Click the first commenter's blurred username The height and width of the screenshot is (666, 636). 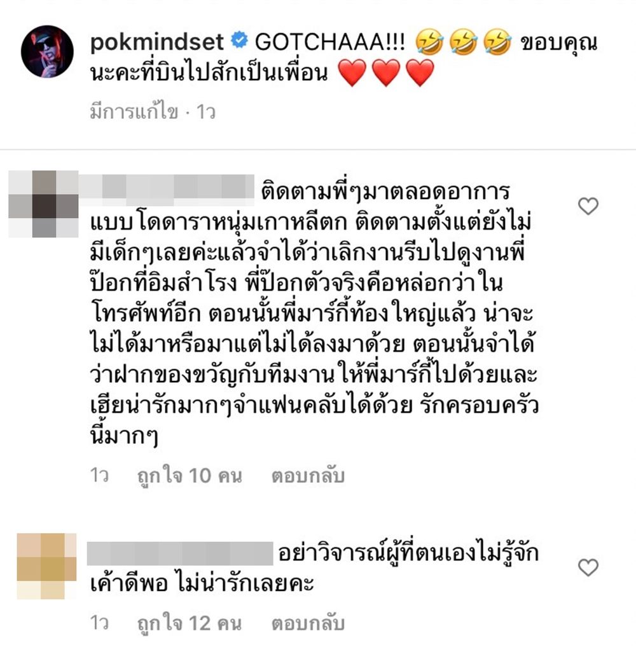pos(167,187)
